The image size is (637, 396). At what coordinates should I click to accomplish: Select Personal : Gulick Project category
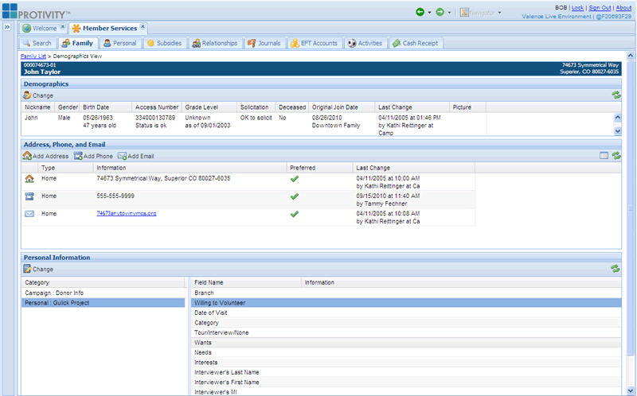[104, 303]
